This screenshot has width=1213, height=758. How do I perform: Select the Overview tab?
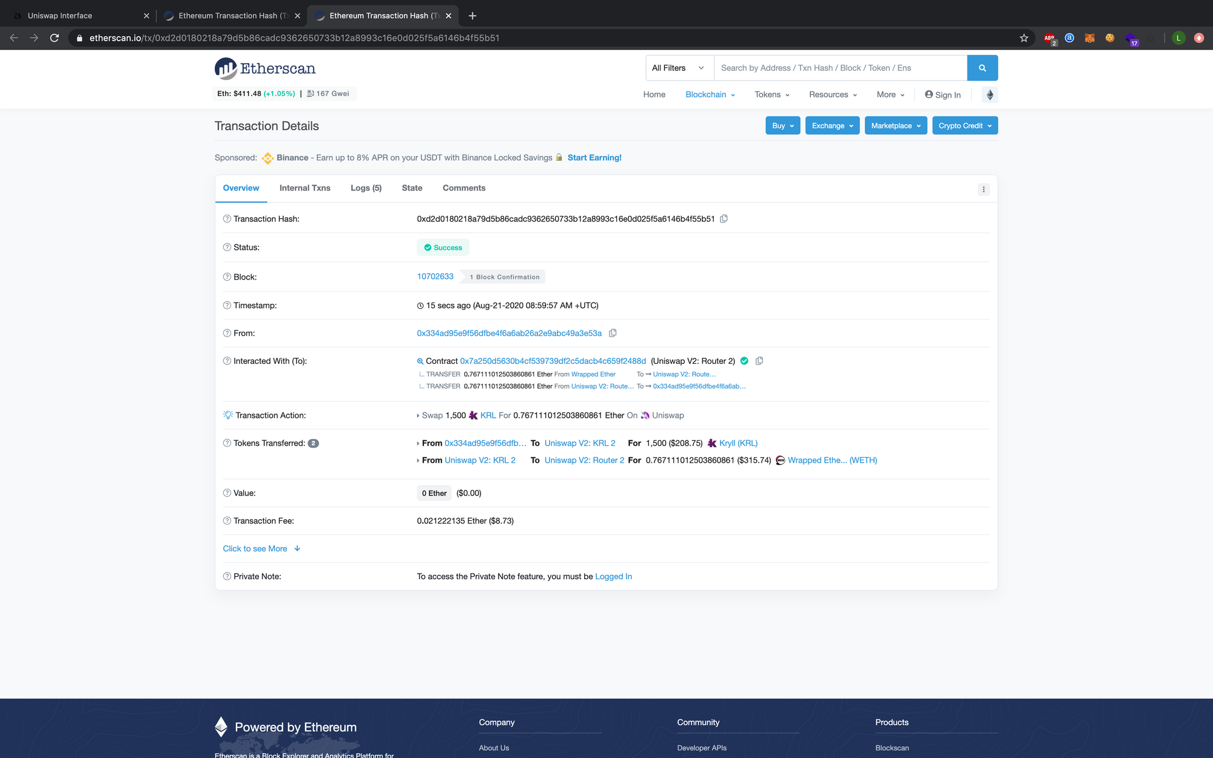point(241,188)
